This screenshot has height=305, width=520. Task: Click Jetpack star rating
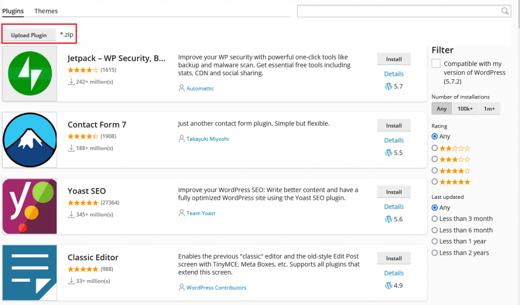click(83, 70)
